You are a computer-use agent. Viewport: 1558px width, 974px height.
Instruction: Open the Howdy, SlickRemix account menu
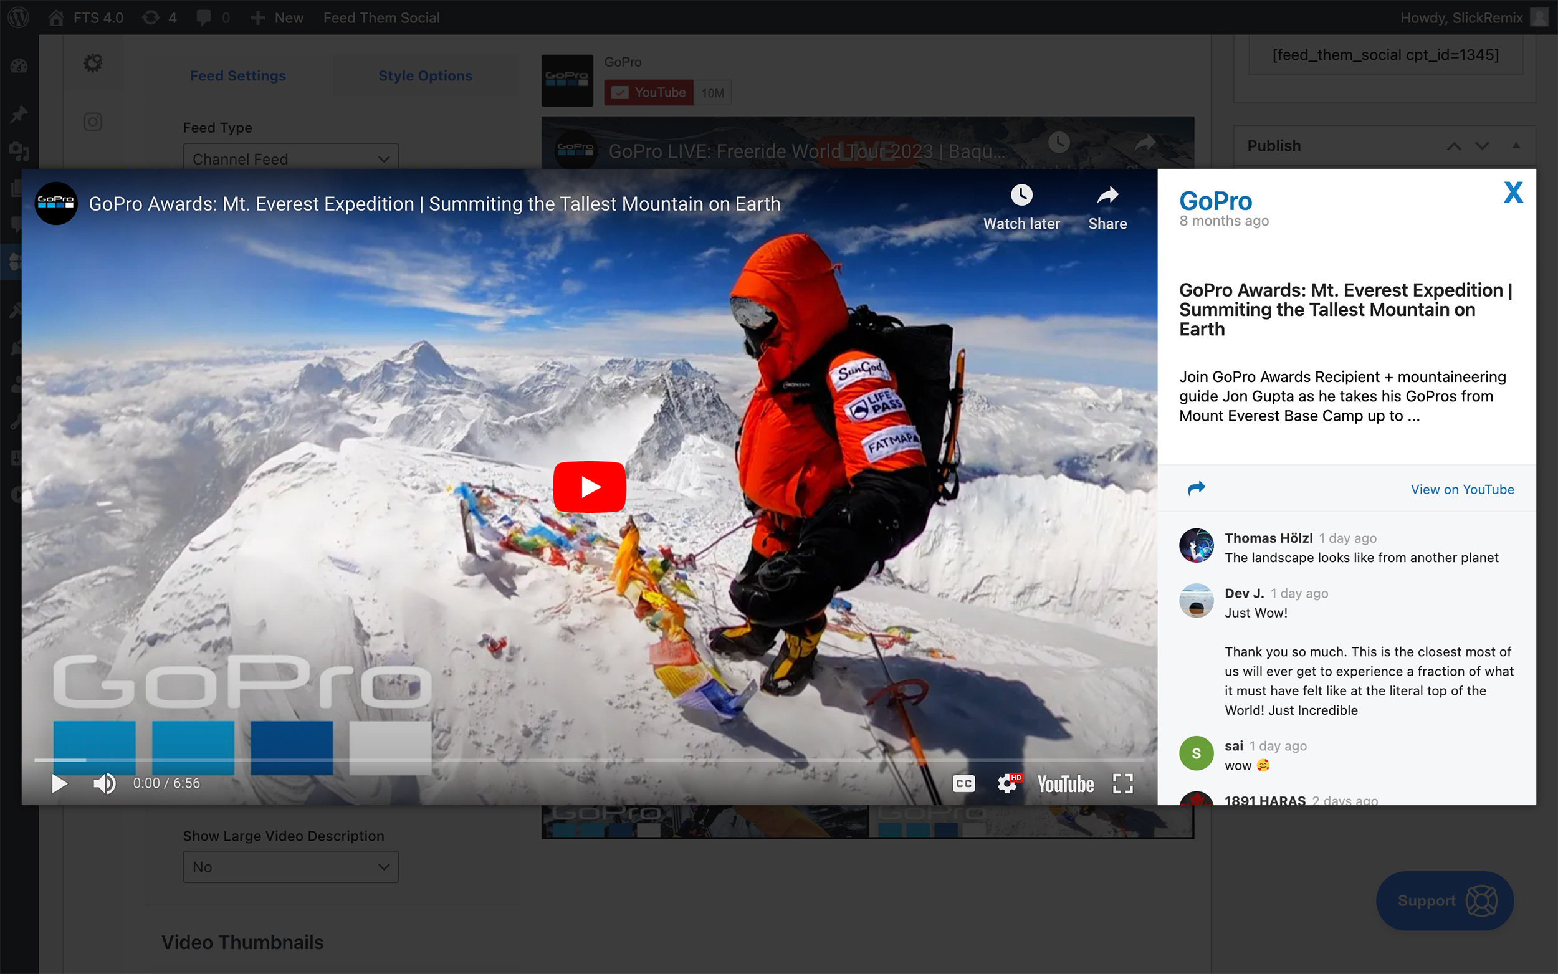(x=1474, y=17)
